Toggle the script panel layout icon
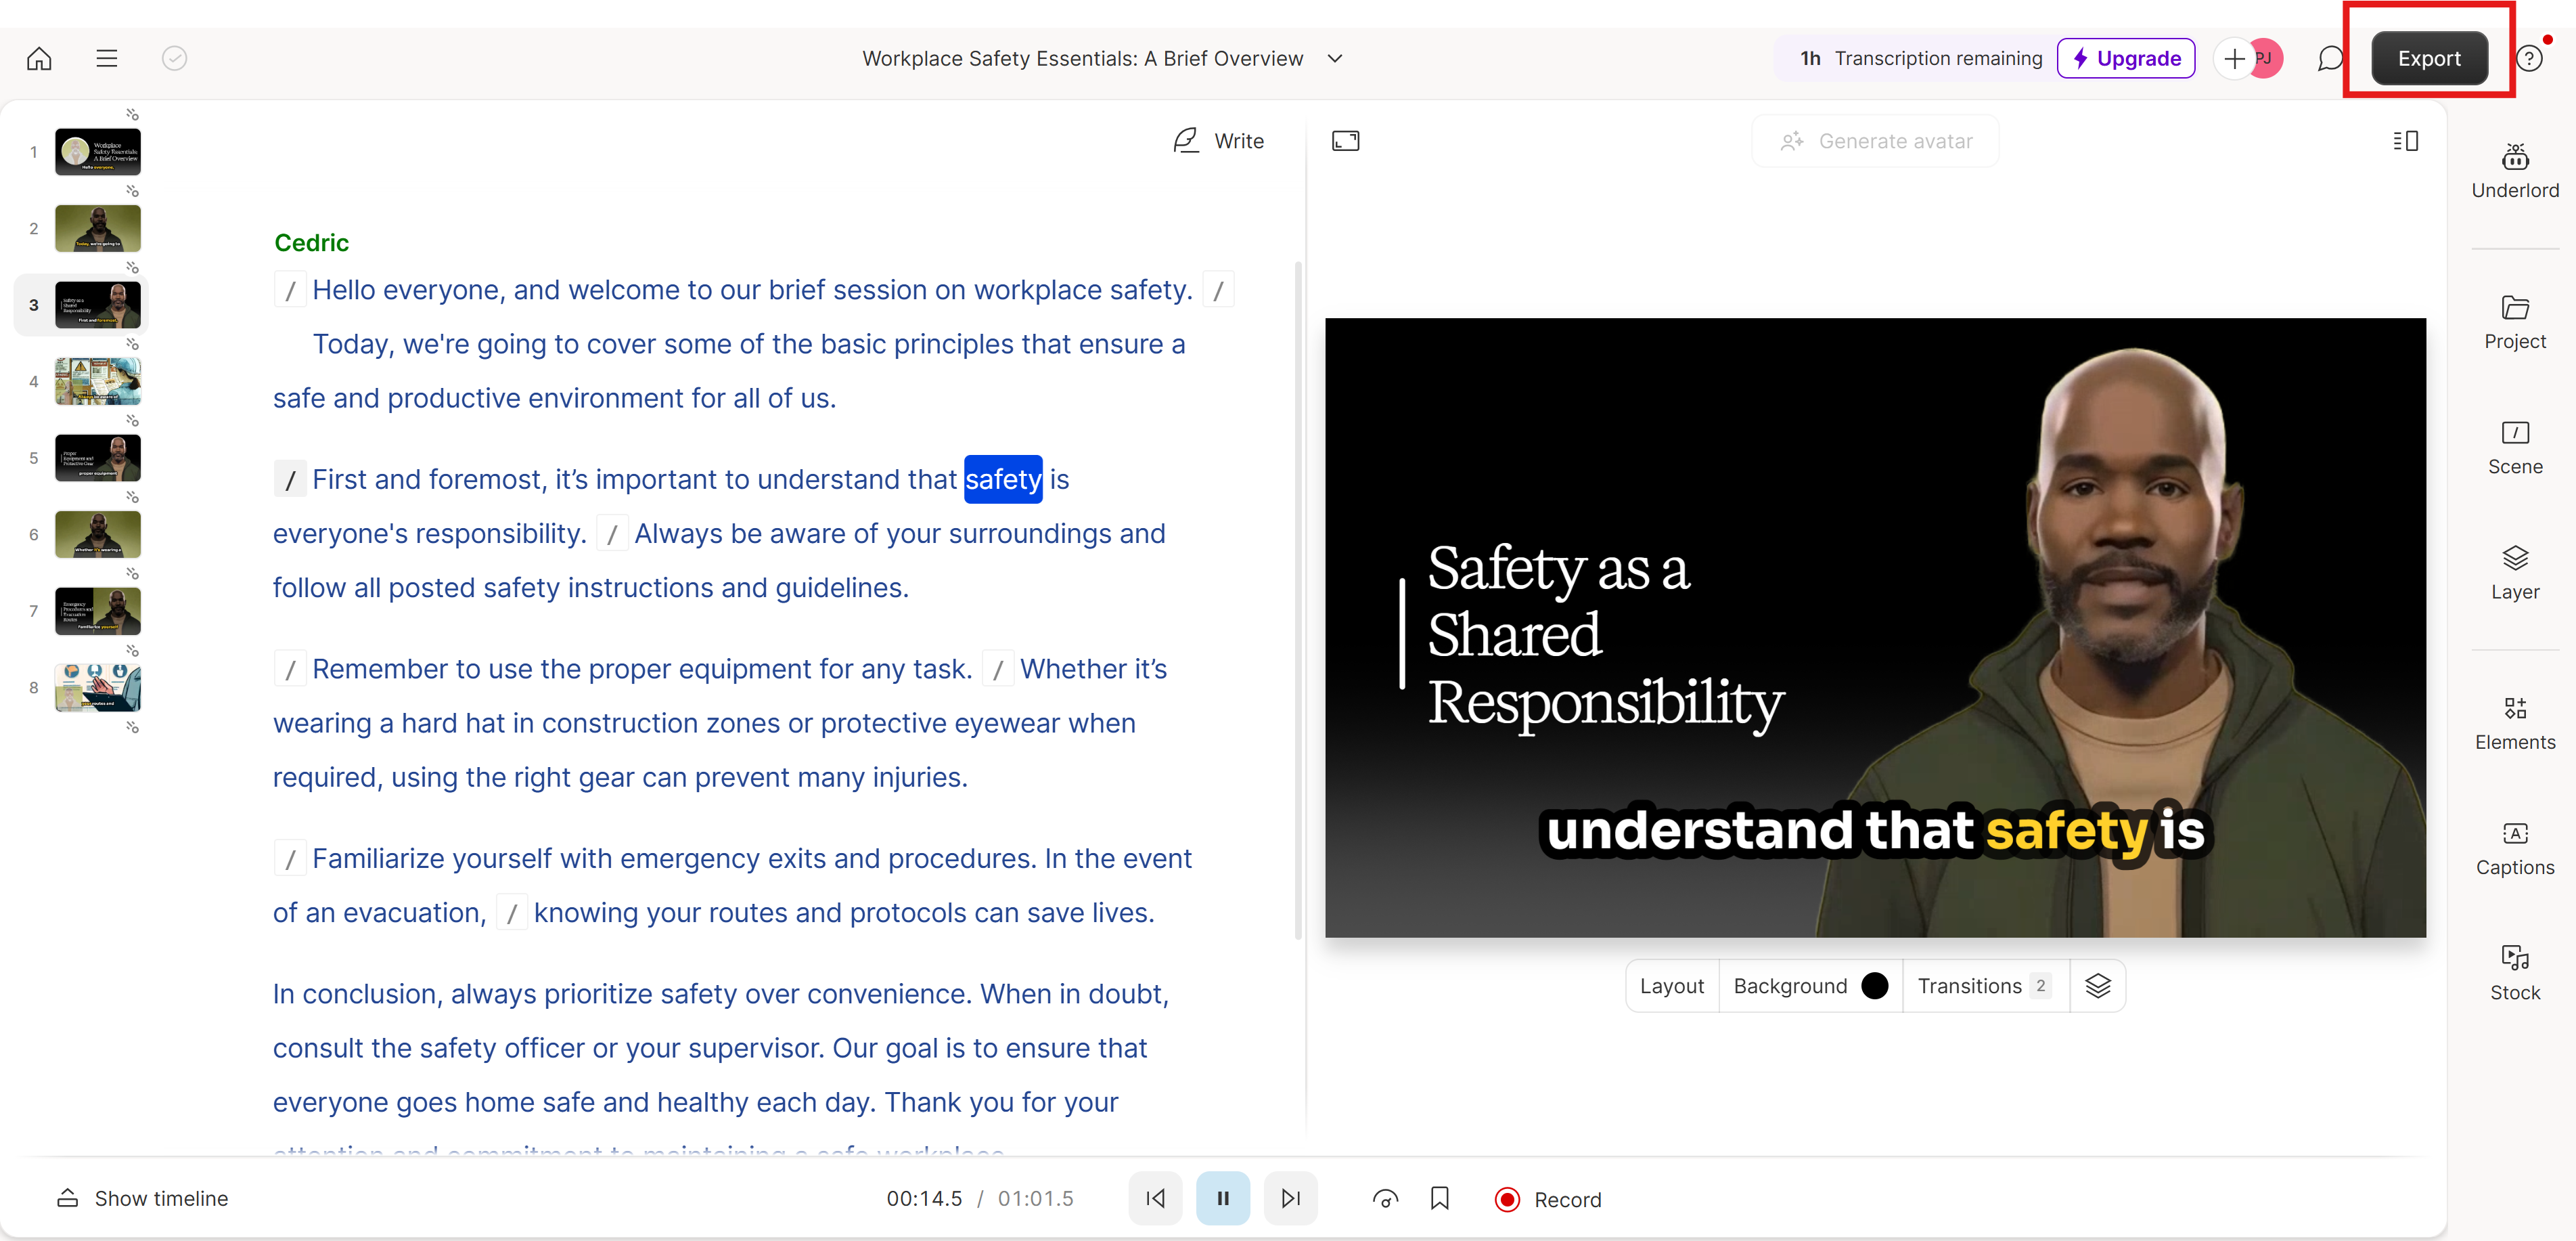The height and width of the screenshot is (1241, 2576). (2405, 141)
